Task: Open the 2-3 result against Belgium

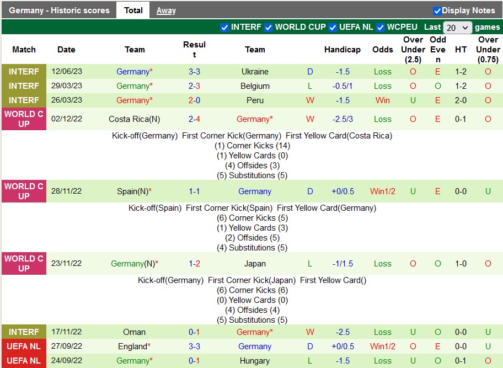Action: [194, 86]
